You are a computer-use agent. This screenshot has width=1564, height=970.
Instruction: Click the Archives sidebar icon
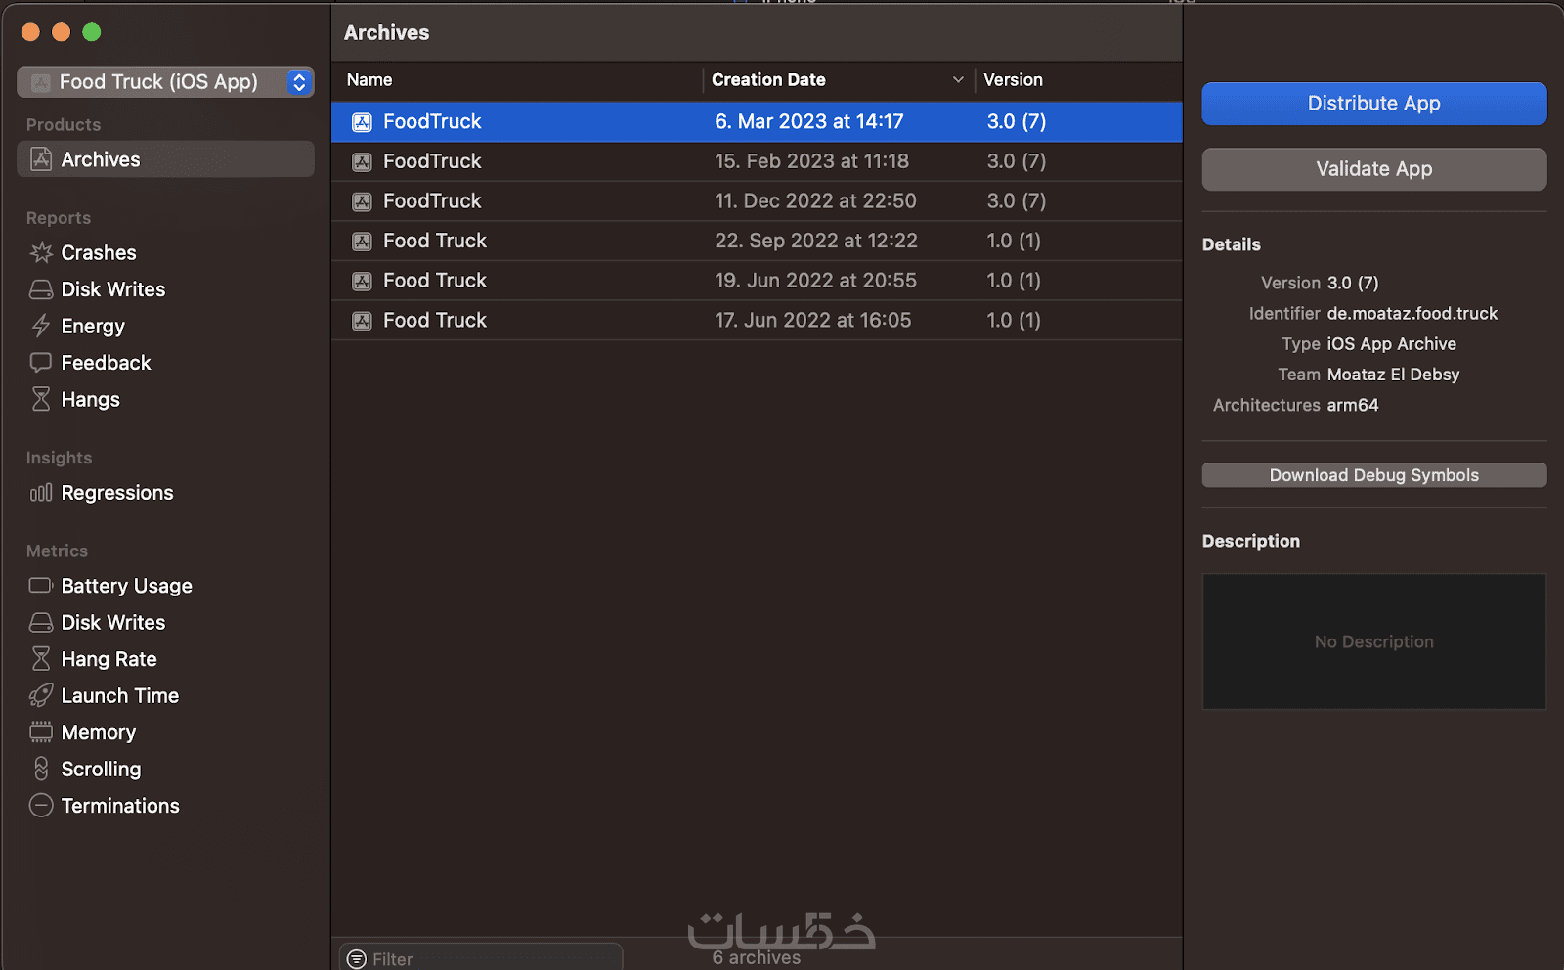pyautogui.click(x=41, y=159)
